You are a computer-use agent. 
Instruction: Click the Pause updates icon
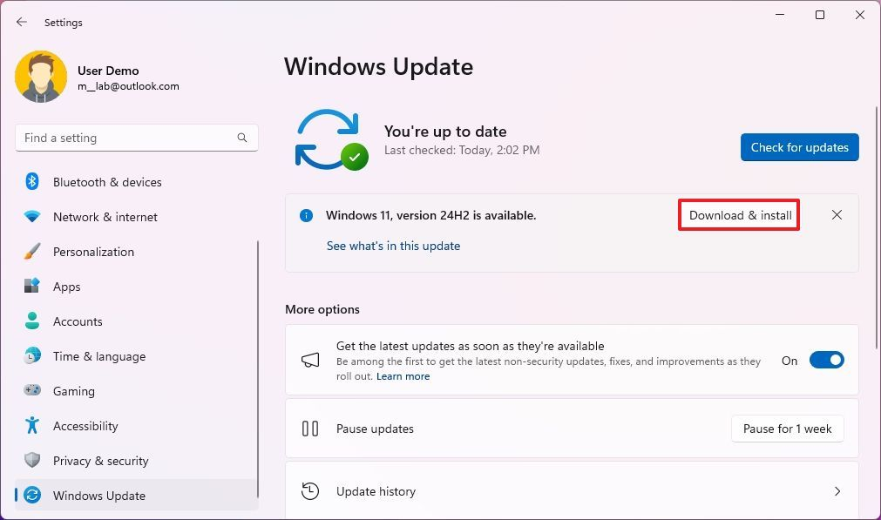[x=310, y=429]
